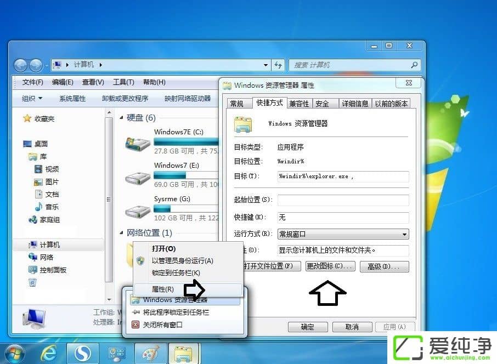Image resolution: width=497 pixels, height=364 pixels.
Task: Click the 目标(T) input field
Action: click(343, 177)
